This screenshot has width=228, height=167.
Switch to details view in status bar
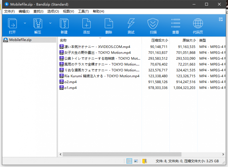click(x=129, y=161)
